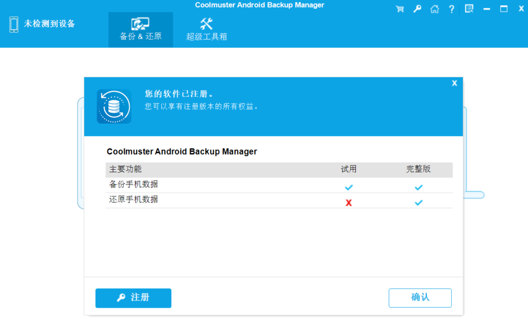Go to the home page icon
The width and height of the screenshot is (528, 334).
point(434,9)
